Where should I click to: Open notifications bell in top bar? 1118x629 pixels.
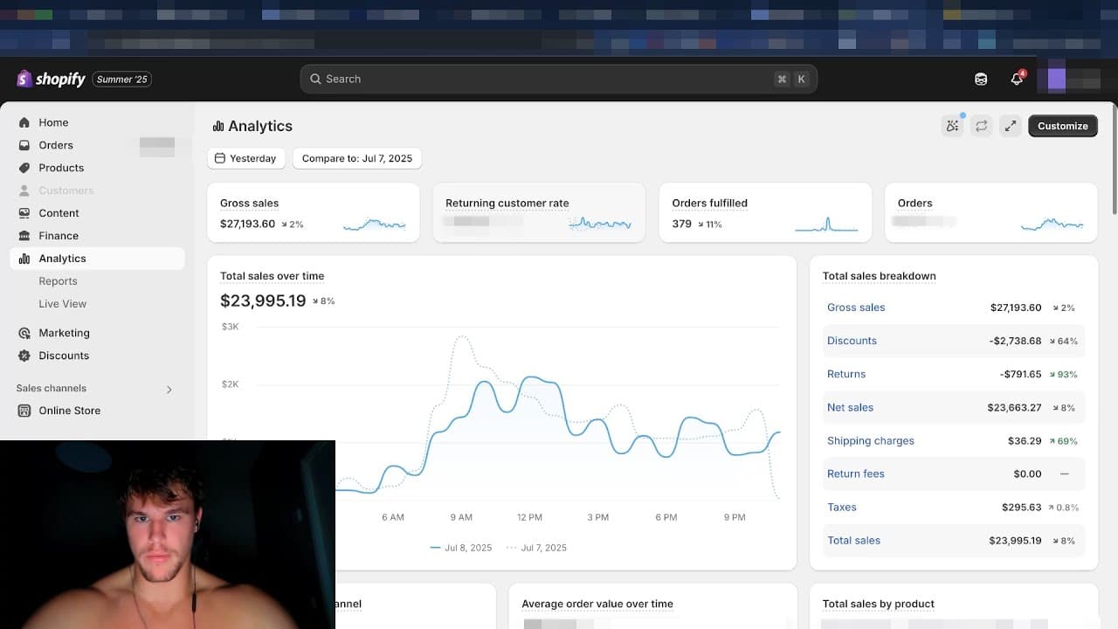(x=1017, y=79)
